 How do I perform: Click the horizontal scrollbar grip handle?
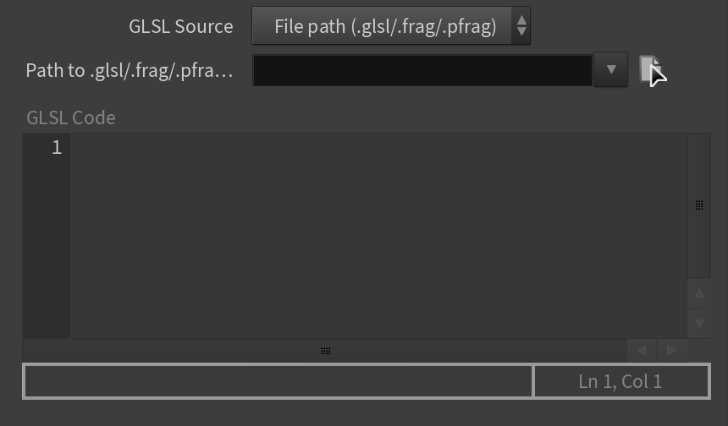click(x=325, y=351)
